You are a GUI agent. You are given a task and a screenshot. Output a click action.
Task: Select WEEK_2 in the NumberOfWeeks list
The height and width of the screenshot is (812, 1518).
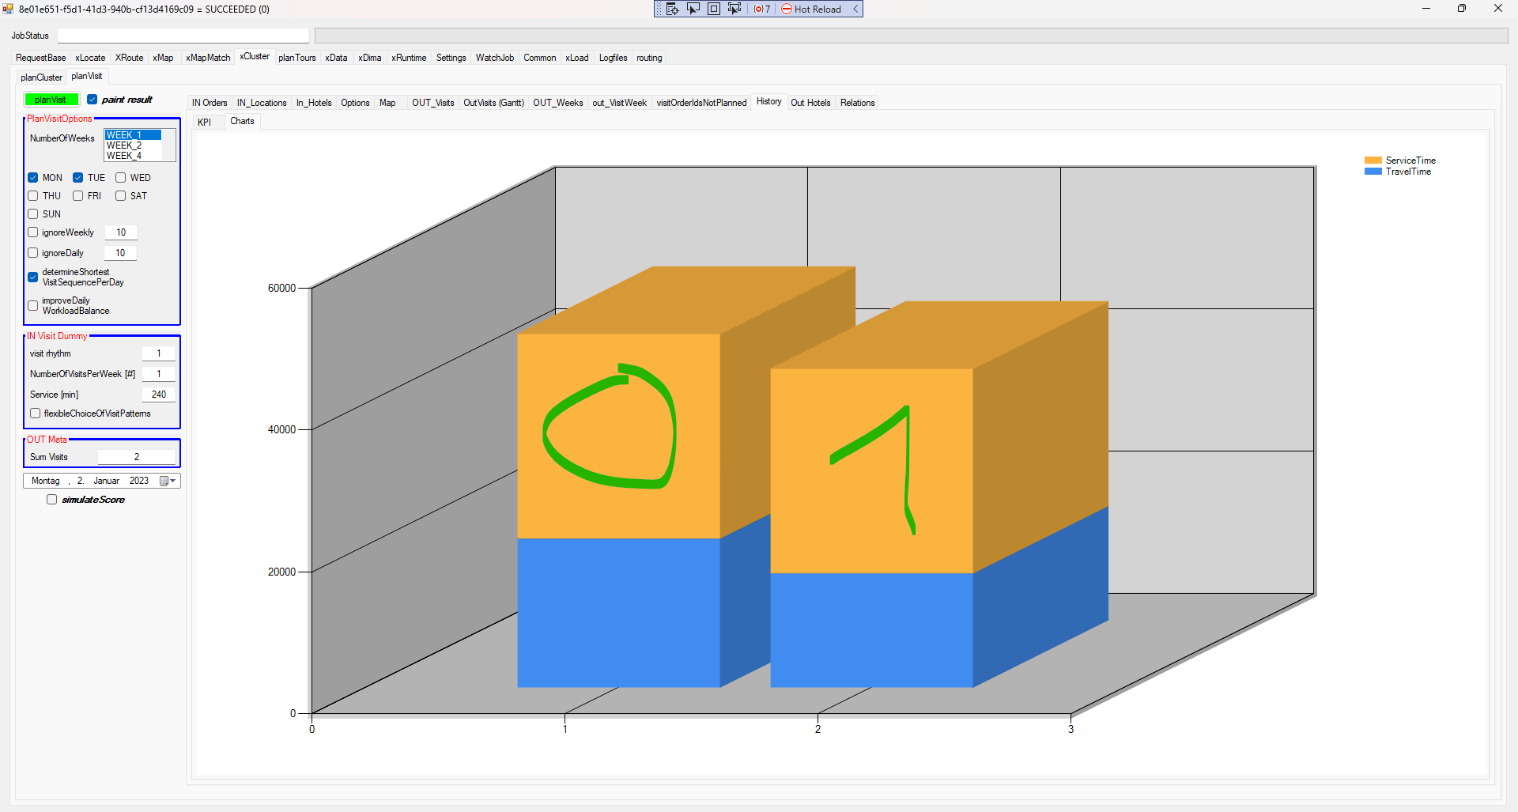point(124,145)
